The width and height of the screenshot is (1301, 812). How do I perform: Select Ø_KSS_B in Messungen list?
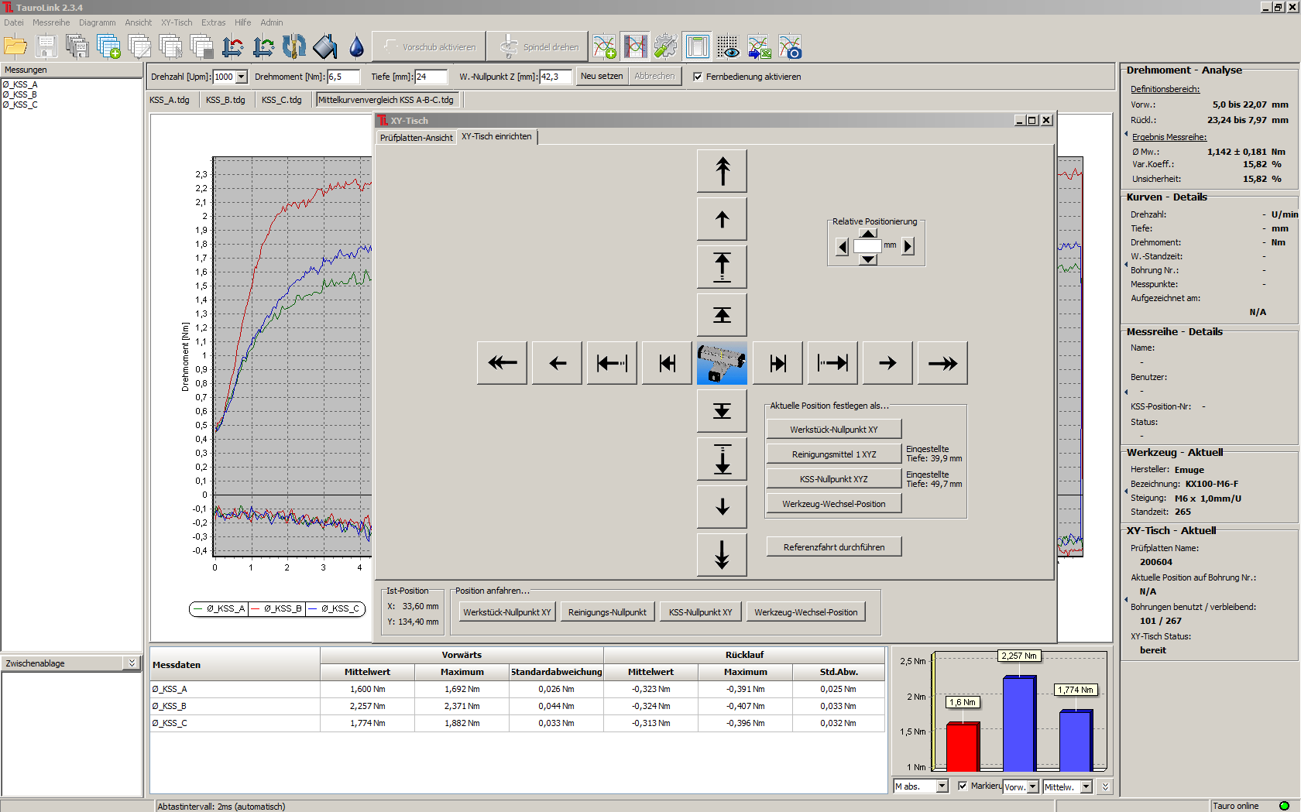pos(20,94)
